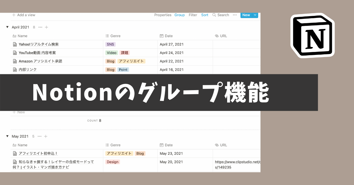Click the Name column header in April 2021
The height and width of the screenshot is (185, 354).
(x=20, y=36)
